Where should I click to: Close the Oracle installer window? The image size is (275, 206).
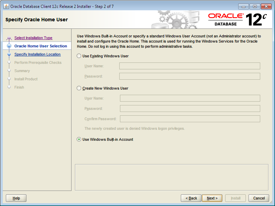[266, 6]
